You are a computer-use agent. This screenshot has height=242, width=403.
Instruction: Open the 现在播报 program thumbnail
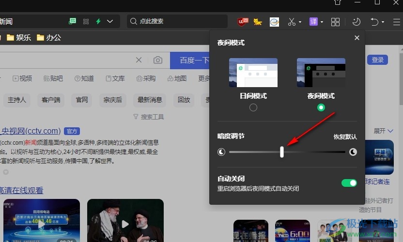coord(250,231)
